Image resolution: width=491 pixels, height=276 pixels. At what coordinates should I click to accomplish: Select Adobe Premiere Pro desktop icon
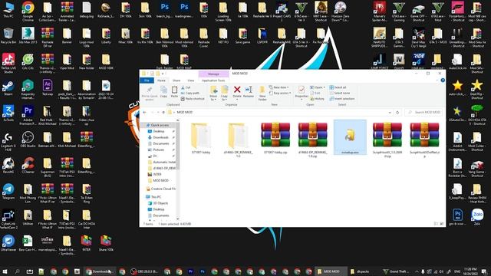pyautogui.click(x=28, y=115)
